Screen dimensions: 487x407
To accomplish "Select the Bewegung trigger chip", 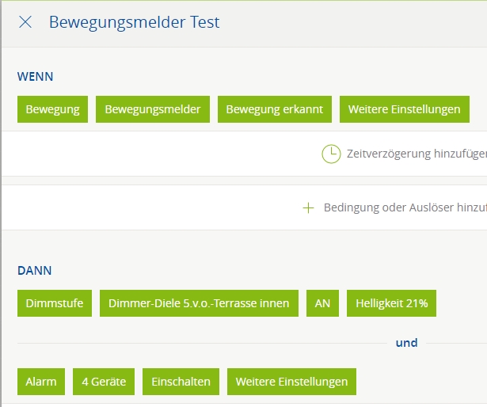I will [x=52, y=109].
